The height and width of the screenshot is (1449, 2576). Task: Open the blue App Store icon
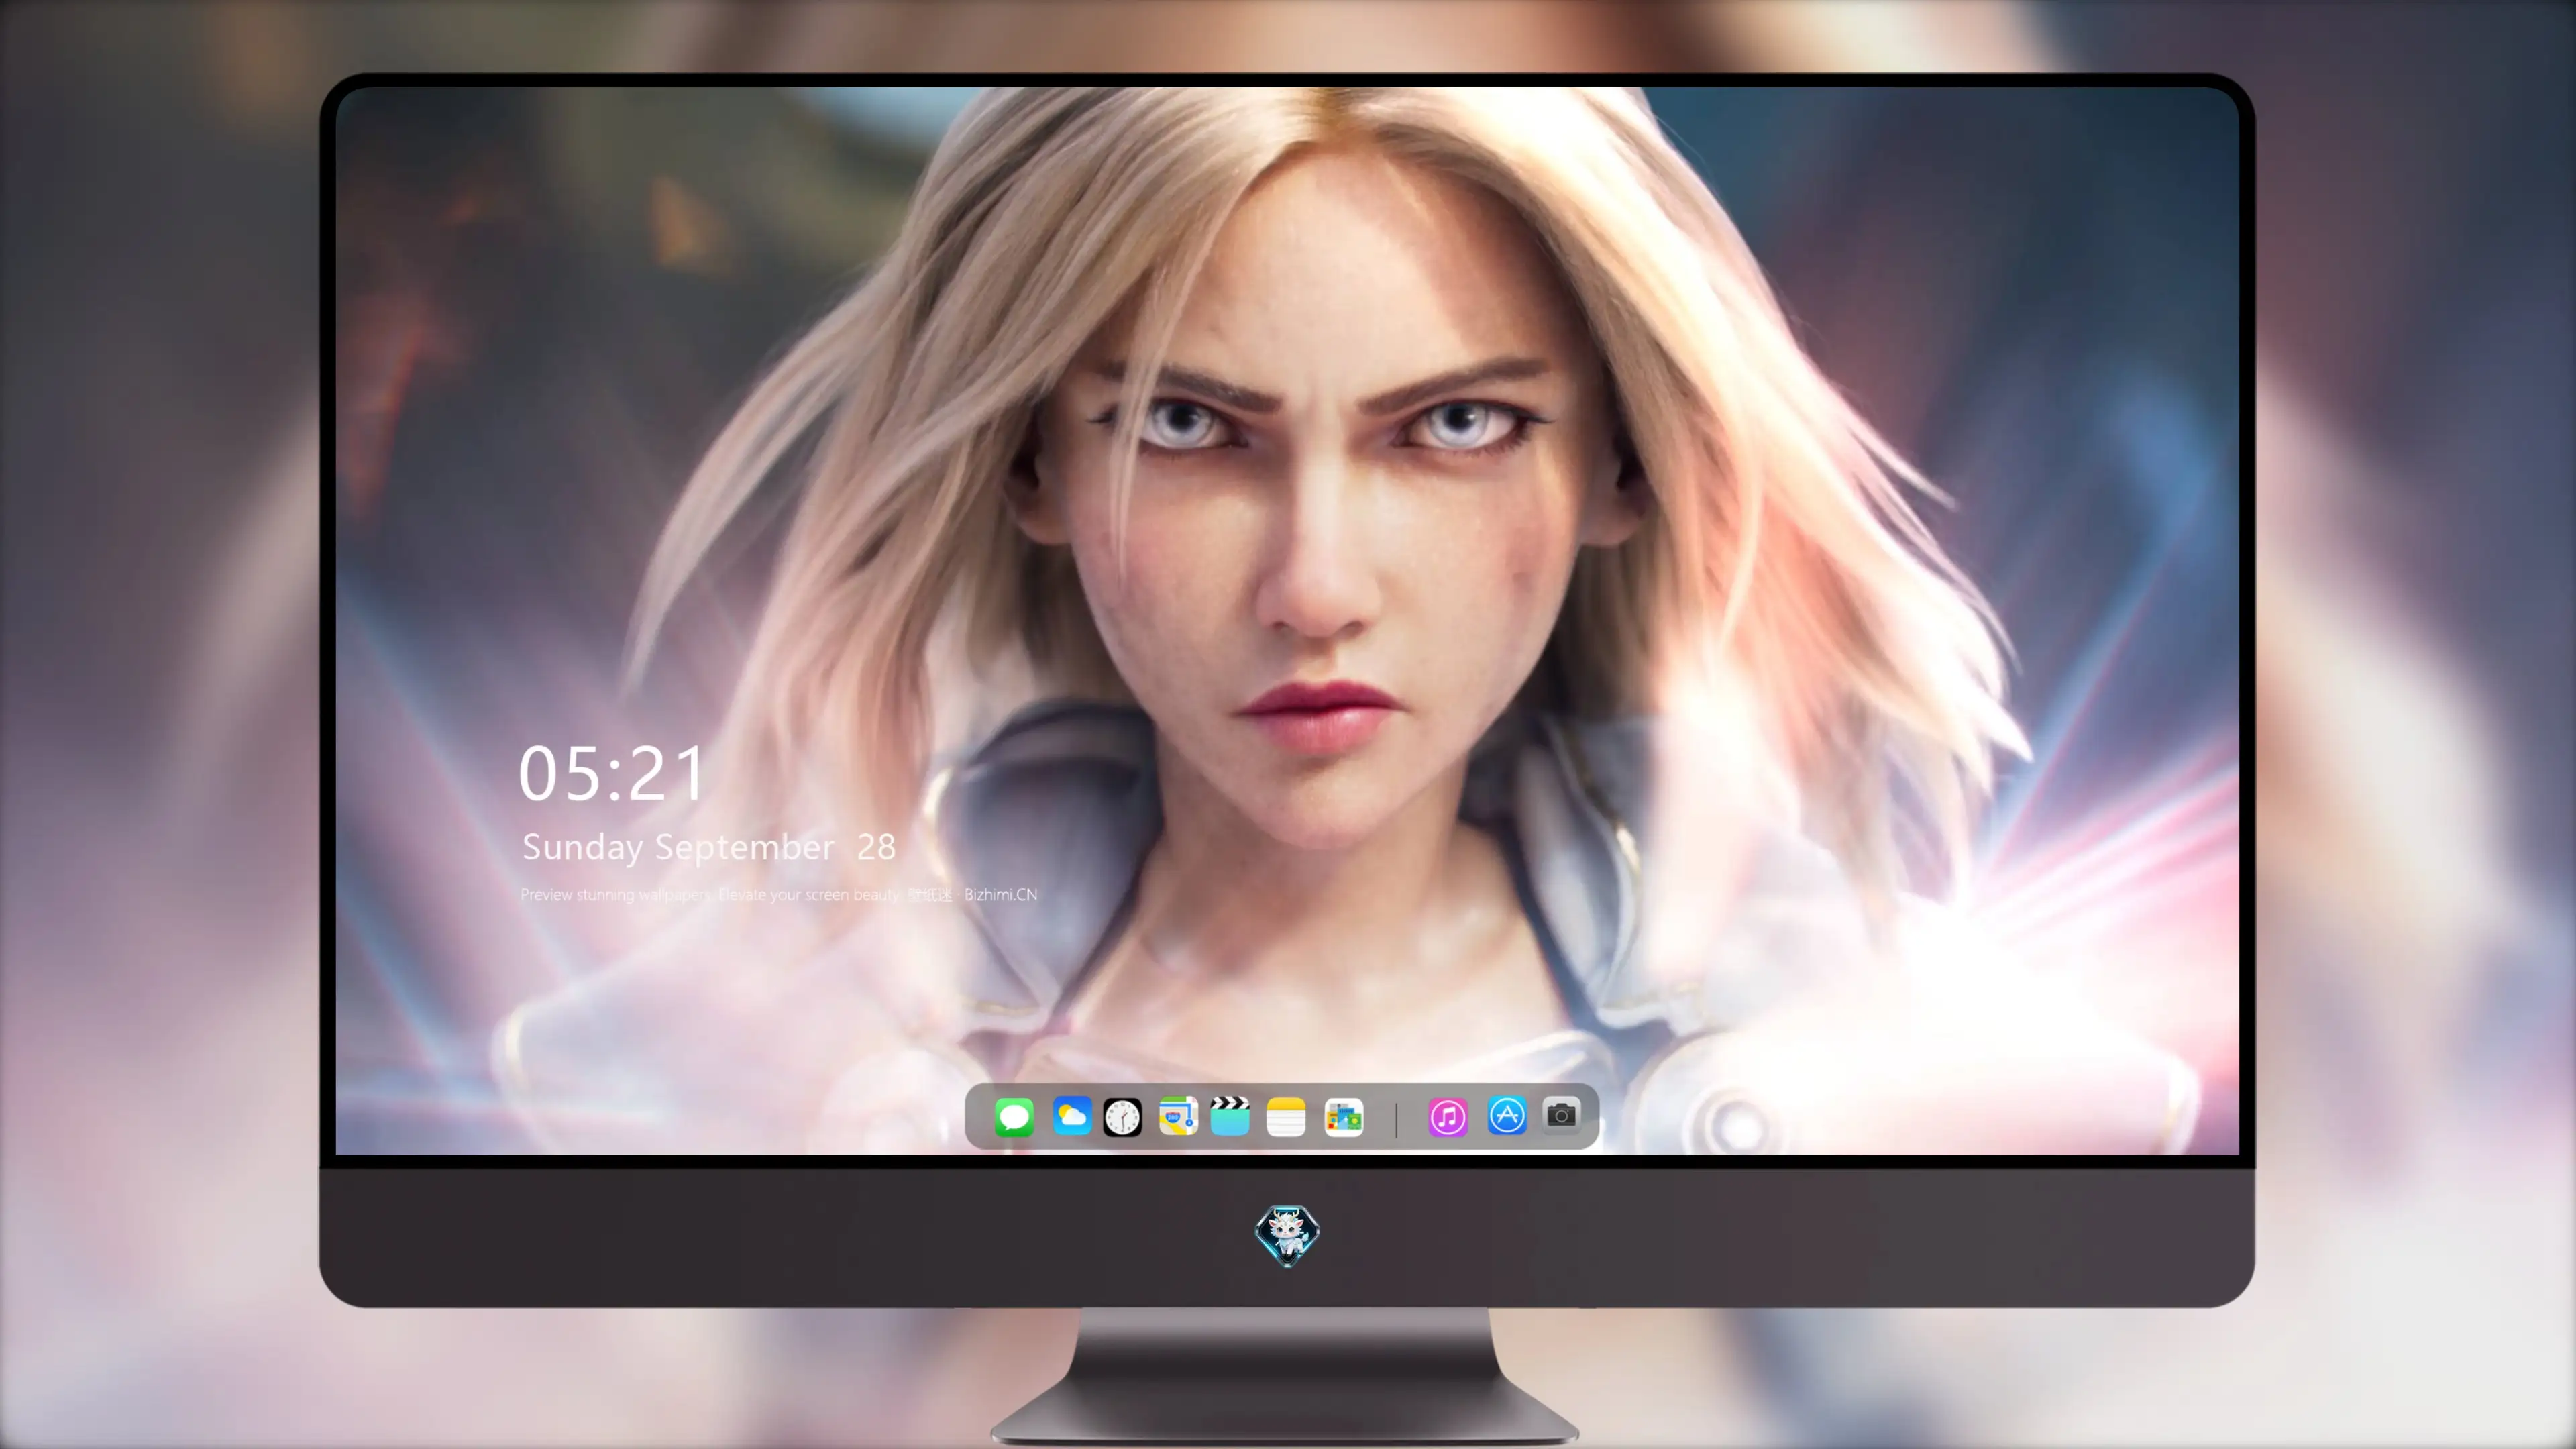click(1507, 1115)
